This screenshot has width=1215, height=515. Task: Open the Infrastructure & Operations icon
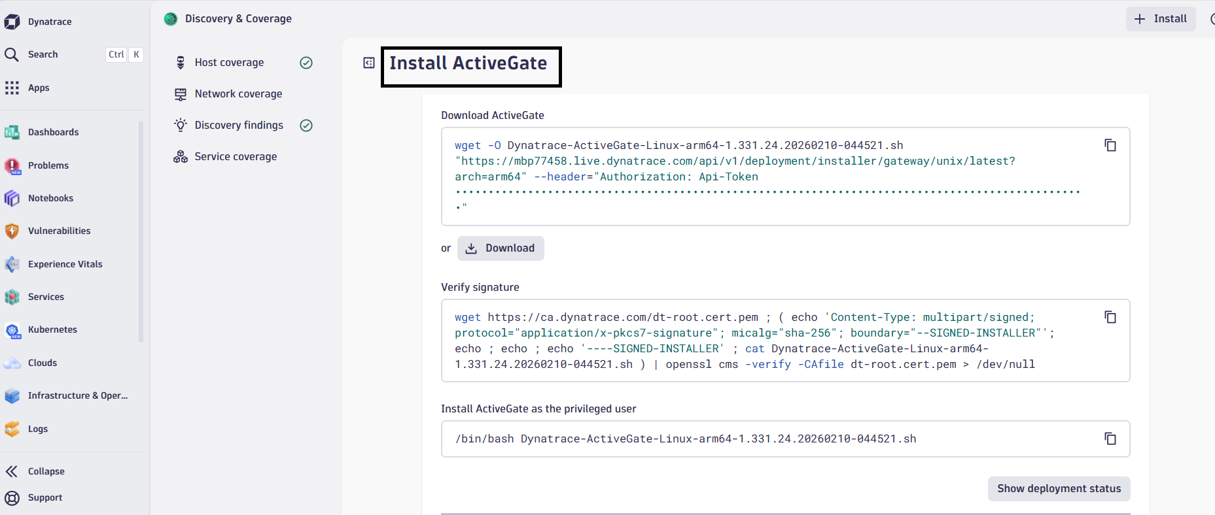coord(12,395)
